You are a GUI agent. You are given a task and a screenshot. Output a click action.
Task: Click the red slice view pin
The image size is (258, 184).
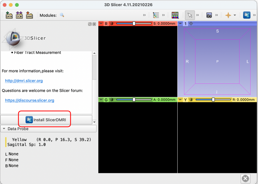coord(101,24)
